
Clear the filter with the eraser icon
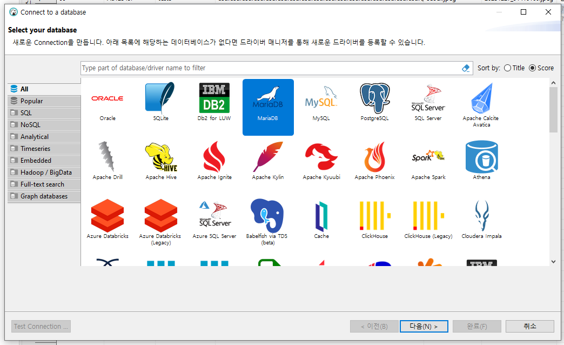466,68
